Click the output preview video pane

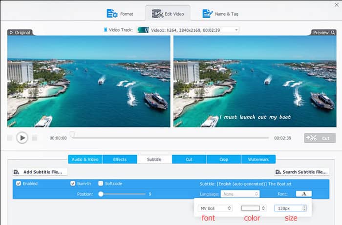pos(255,81)
